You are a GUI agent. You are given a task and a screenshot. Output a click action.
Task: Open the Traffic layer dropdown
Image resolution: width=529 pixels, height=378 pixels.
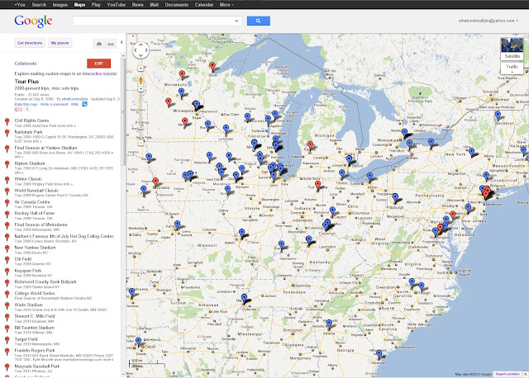pyautogui.click(x=512, y=69)
